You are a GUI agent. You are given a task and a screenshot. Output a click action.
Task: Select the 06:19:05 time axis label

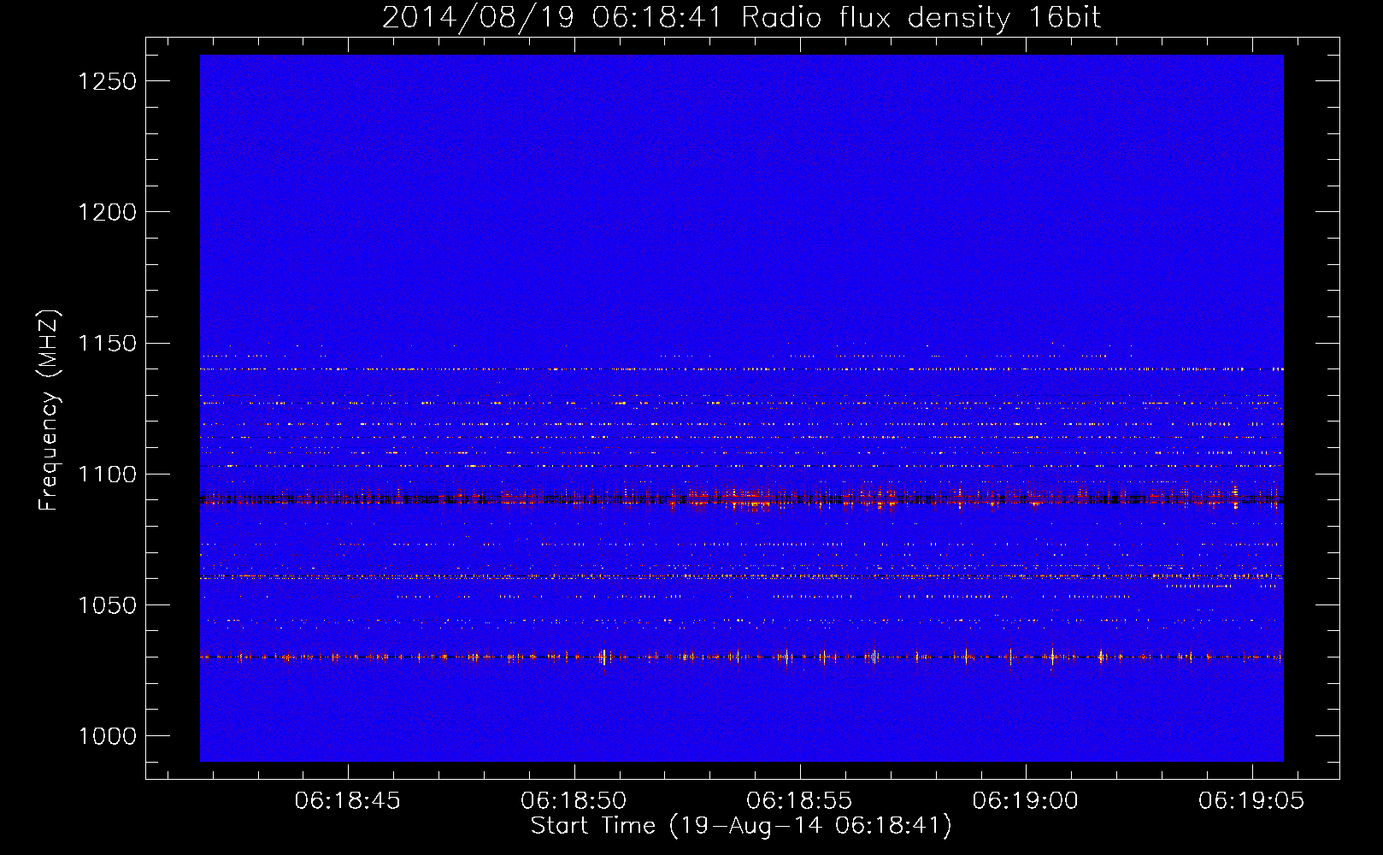tap(1251, 801)
